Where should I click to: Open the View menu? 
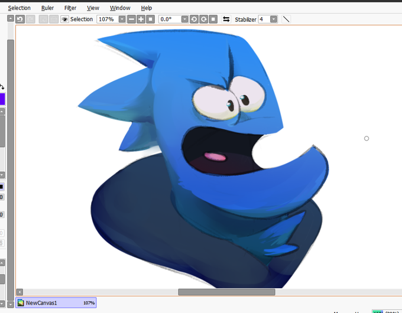tap(93, 8)
